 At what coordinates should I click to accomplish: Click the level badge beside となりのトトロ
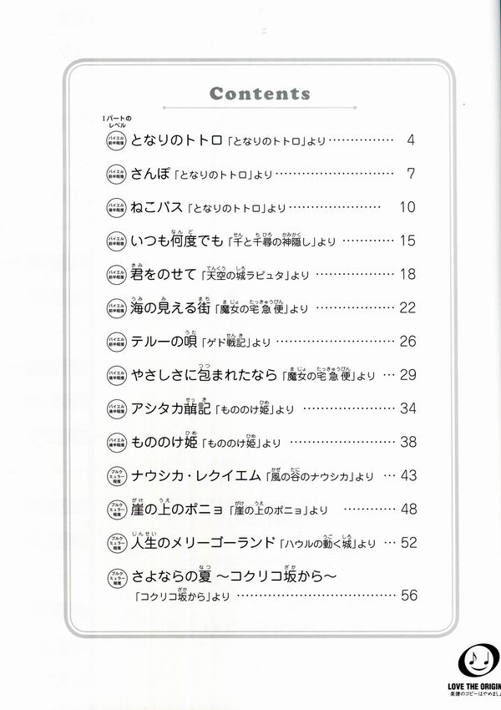116,140
